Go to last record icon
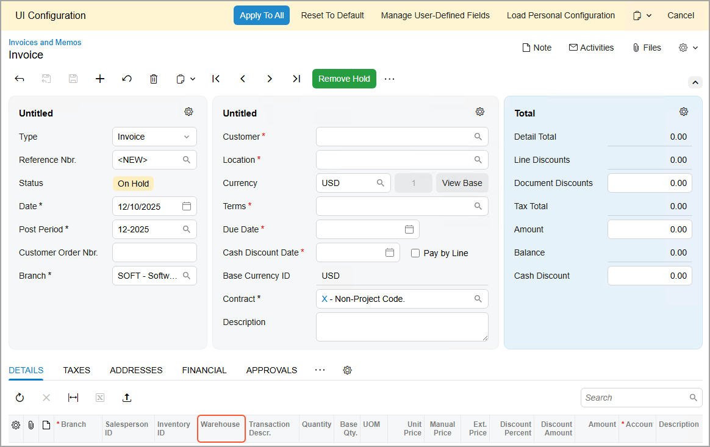Viewport: 710px width, 447px height. pyautogui.click(x=296, y=79)
